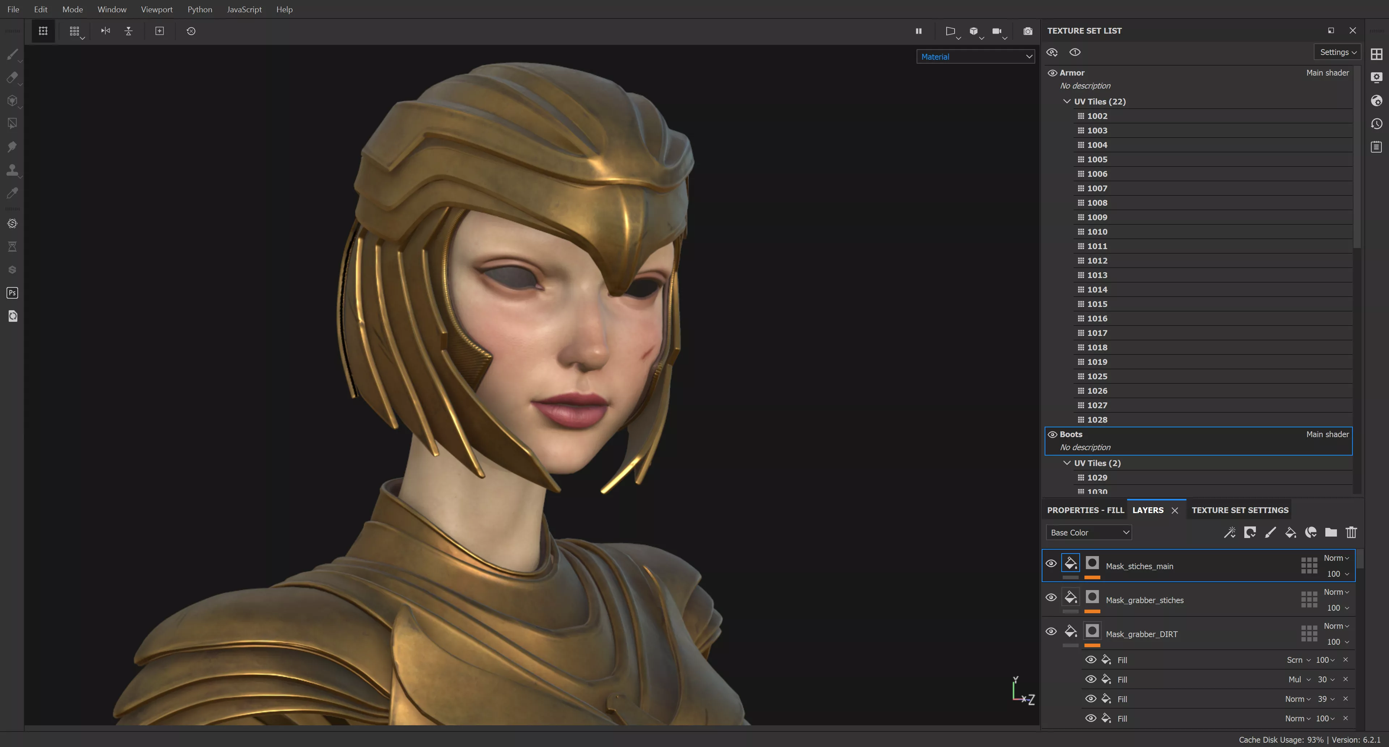The image size is (1389, 747).
Task: Collapse the UV Tiles (22) list
Action: (1067, 101)
